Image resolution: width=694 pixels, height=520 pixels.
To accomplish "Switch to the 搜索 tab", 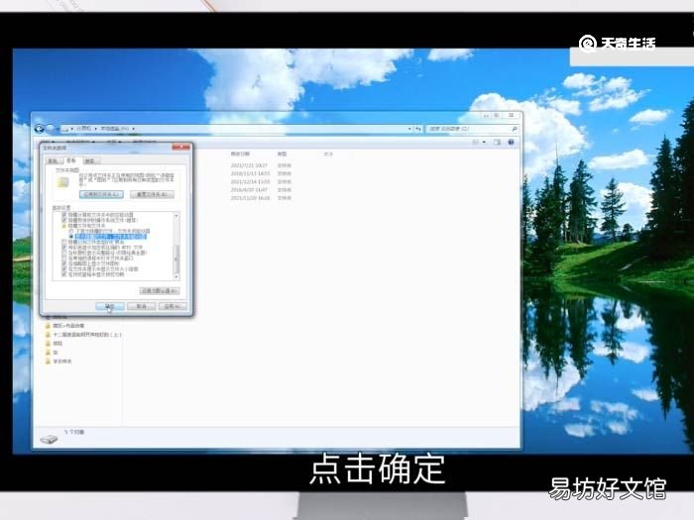I will coord(90,160).
